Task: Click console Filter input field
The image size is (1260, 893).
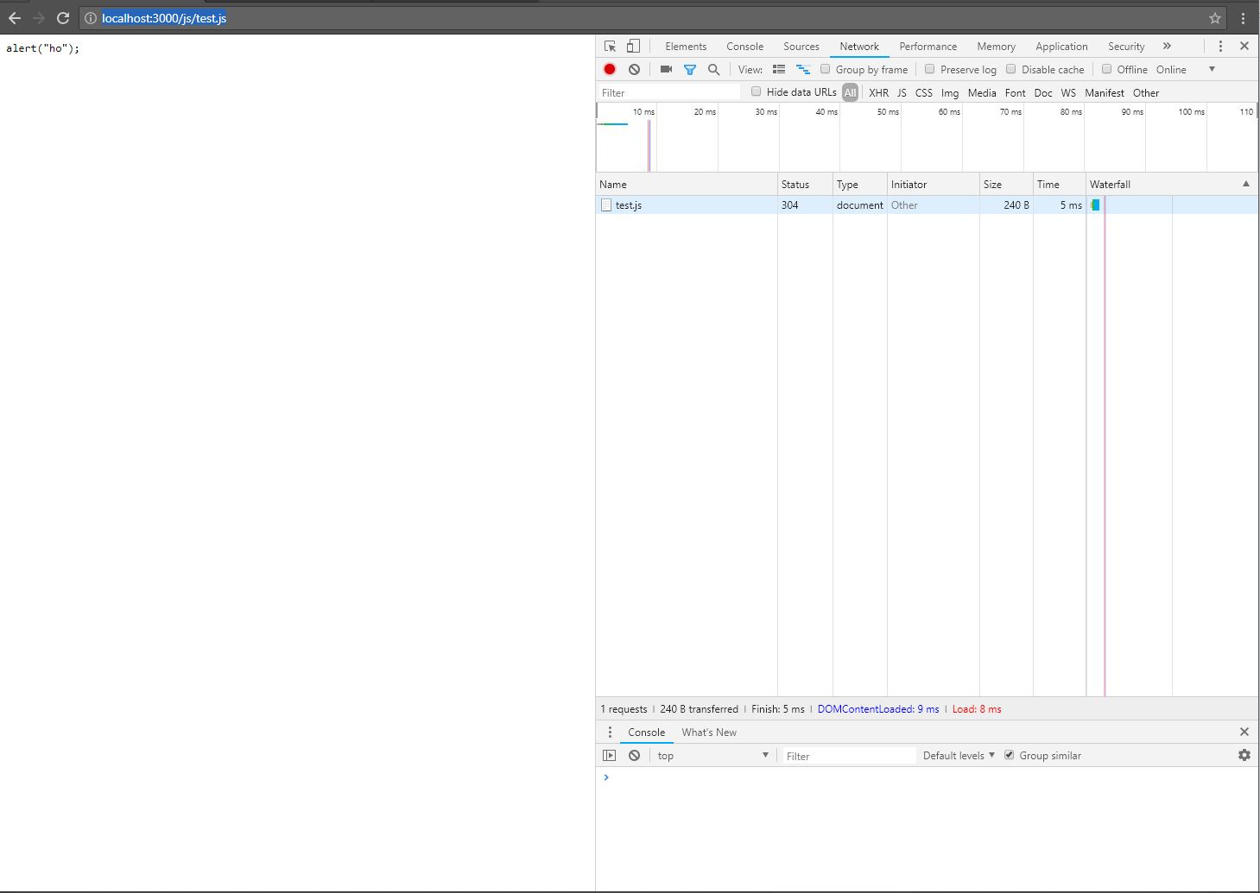Action: (x=849, y=756)
